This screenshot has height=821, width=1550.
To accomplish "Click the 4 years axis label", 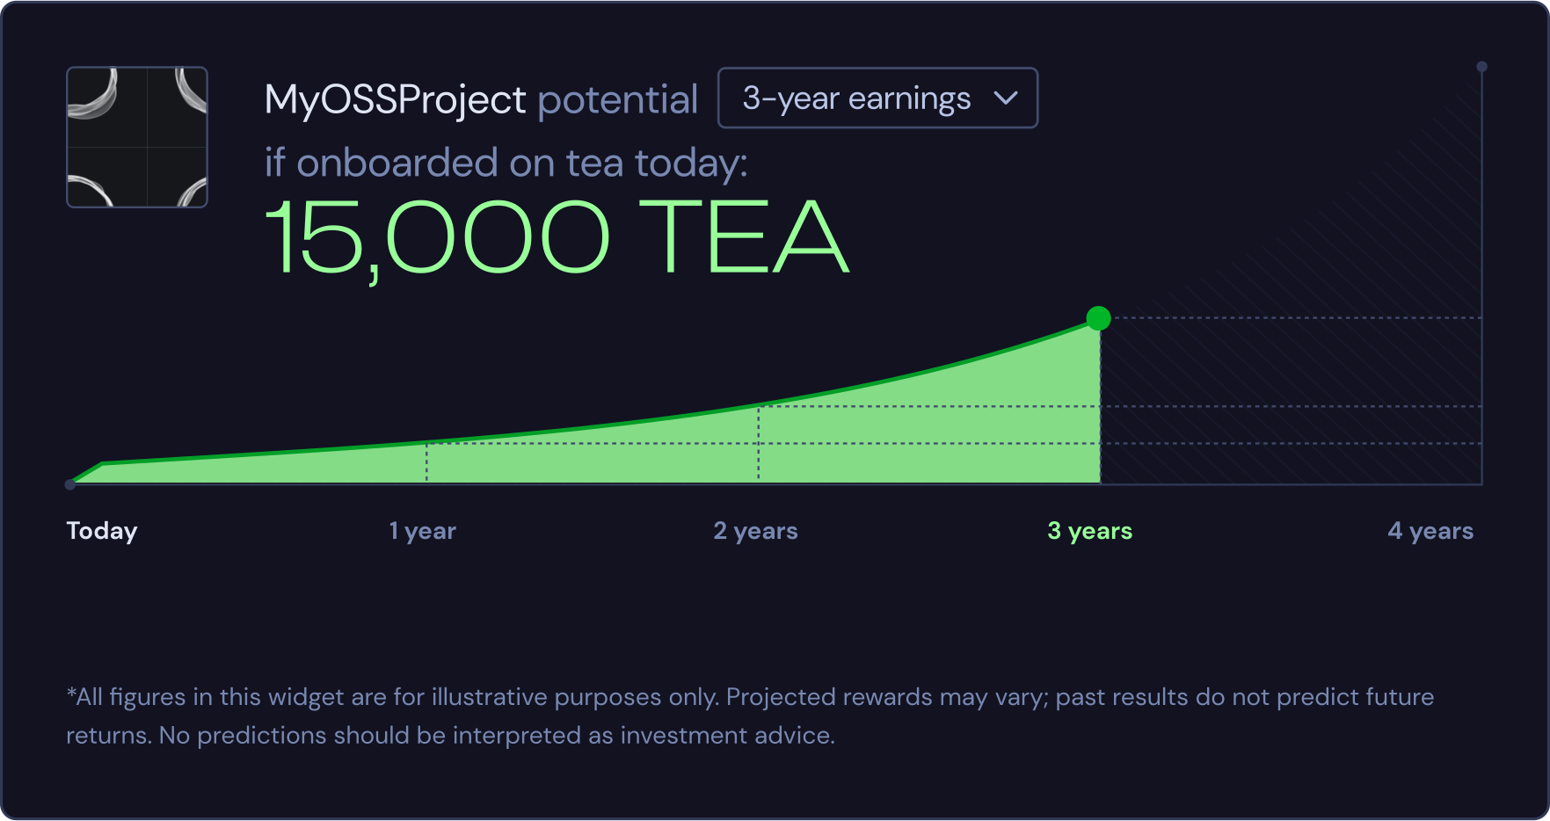I will tap(1431, 530).
